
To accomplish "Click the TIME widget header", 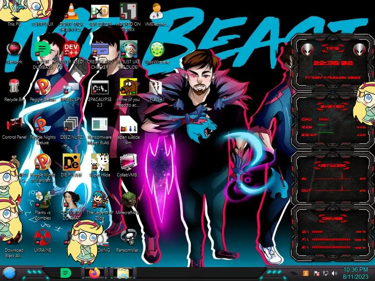I will (x=333, y=49).
